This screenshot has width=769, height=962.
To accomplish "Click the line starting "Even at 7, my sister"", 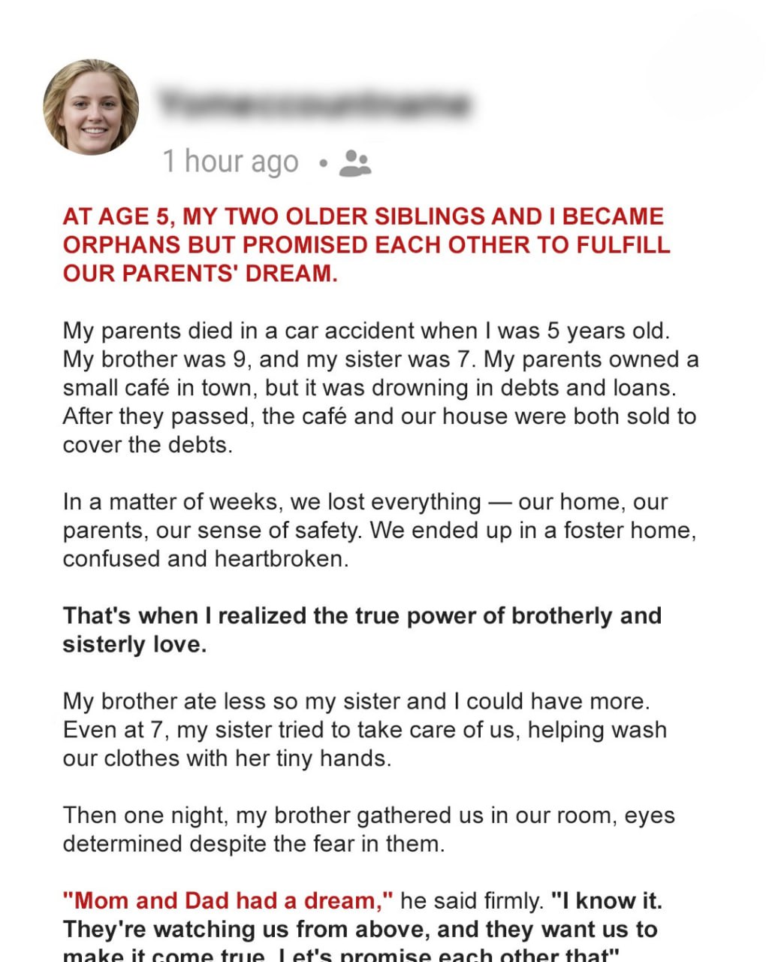I will pyautogui.click(x=364, y=731).
